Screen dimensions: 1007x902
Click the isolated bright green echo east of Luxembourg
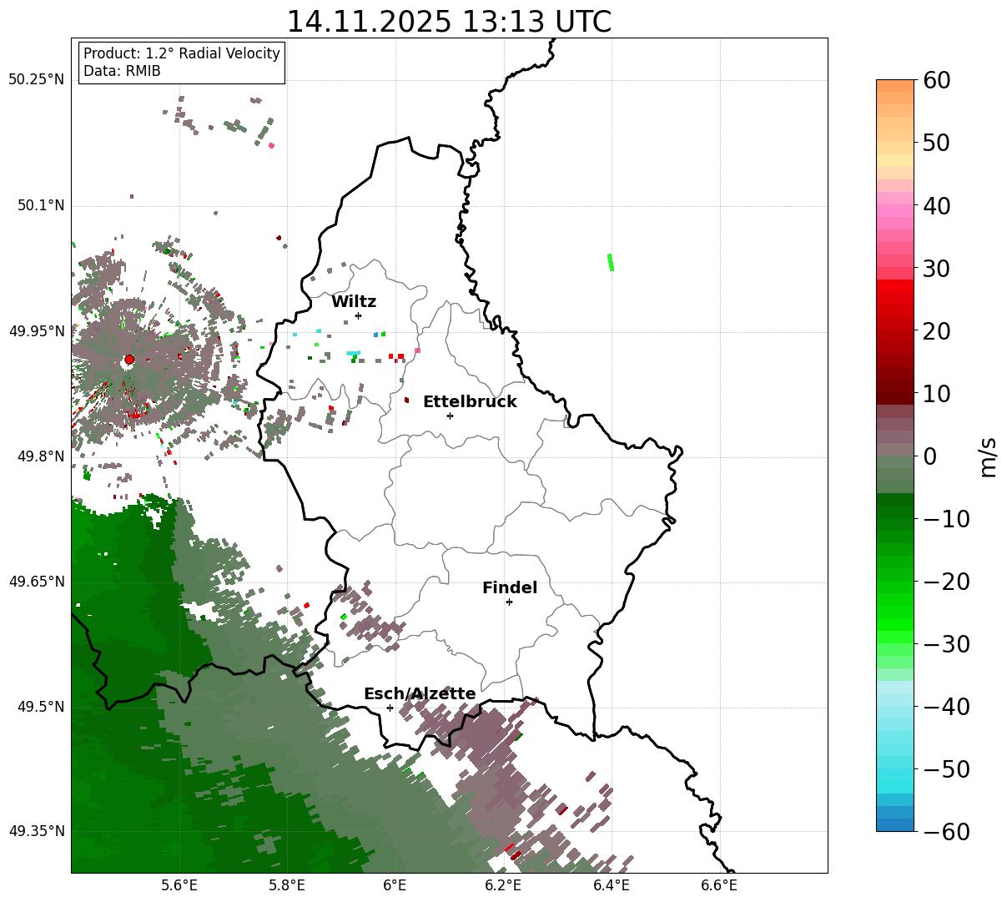point(611,262)
